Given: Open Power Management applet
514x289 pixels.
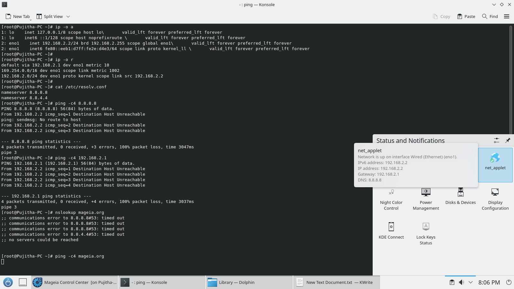Looking at the screenshot, I should 426,199.
